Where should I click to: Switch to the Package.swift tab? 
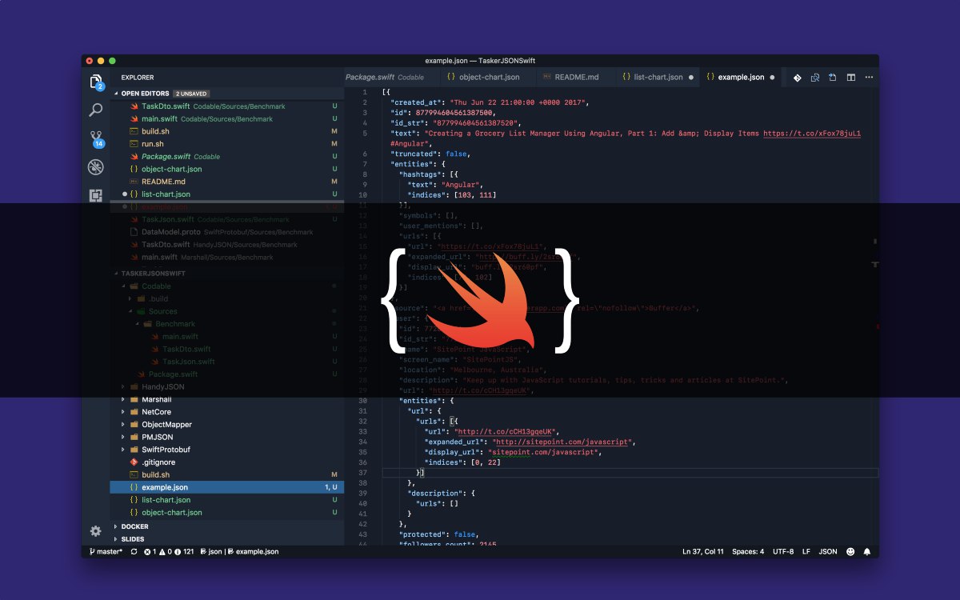[x=391, y=78]
